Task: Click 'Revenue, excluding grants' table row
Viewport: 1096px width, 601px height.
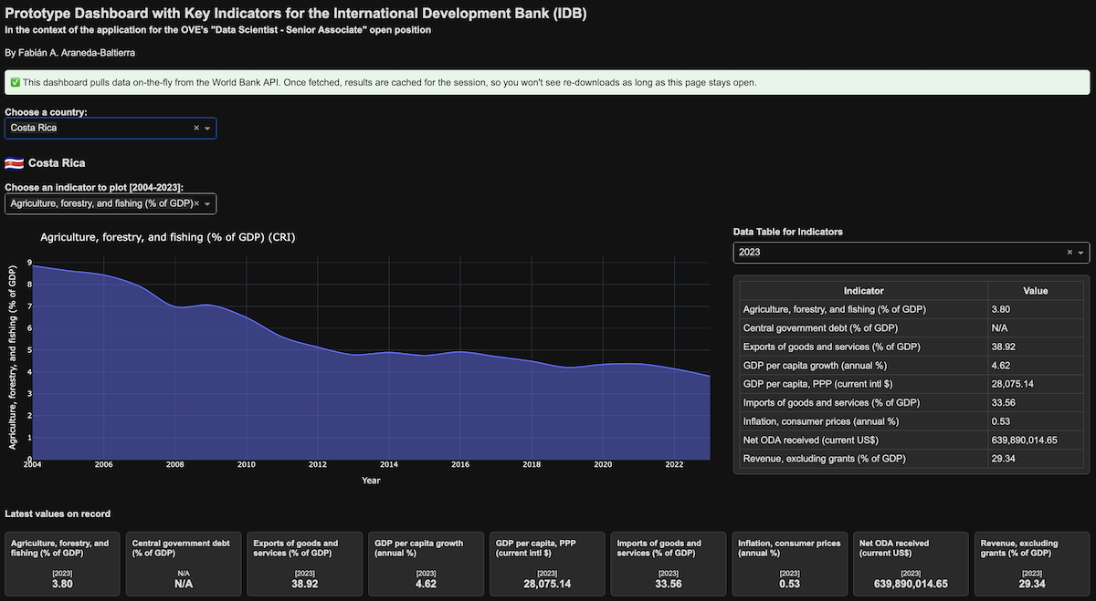Action: tap(911, 458)
